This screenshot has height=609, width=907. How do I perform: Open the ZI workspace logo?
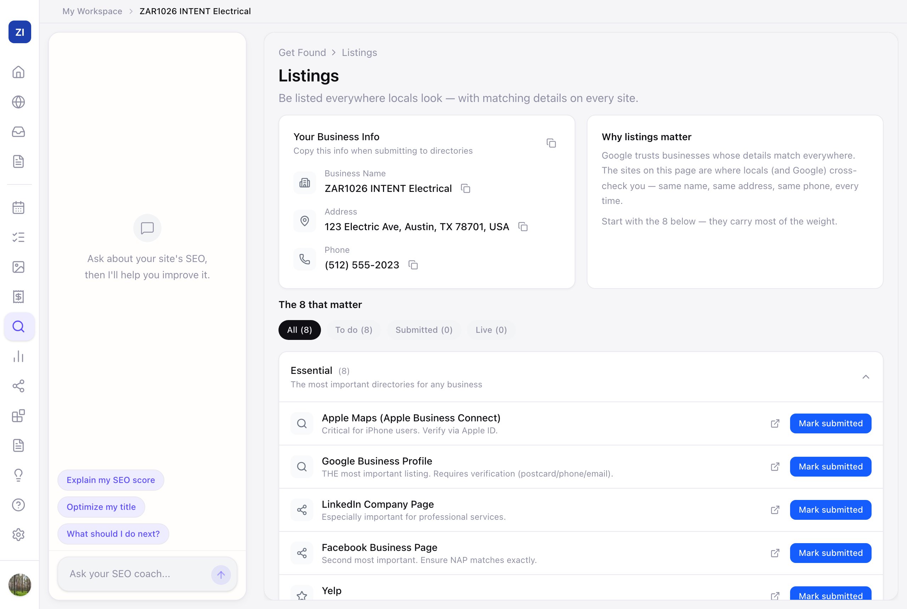20,32
